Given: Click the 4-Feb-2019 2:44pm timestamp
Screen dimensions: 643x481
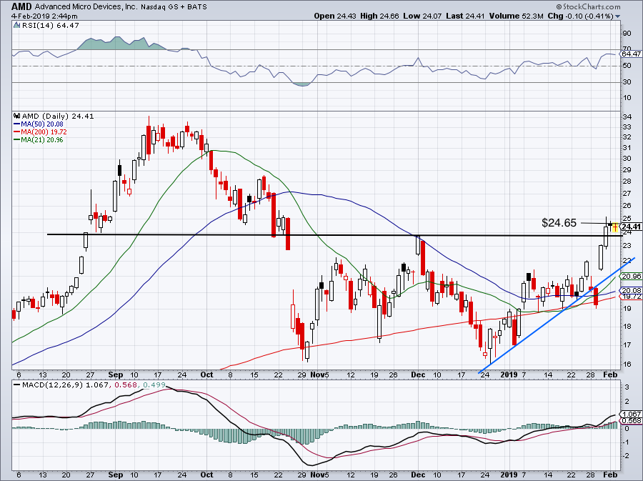Looking at the screenshot, I should 44,16.
